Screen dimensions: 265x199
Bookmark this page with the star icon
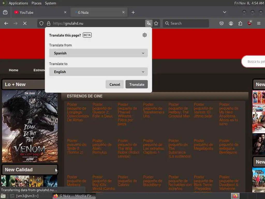(156, 23)
